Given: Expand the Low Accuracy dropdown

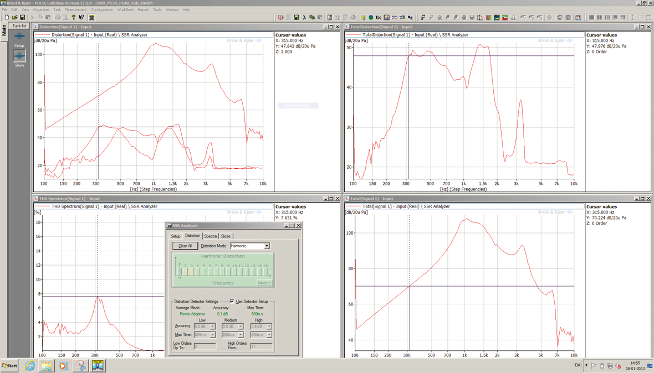Looking at the screenshot, I should 212,327.
